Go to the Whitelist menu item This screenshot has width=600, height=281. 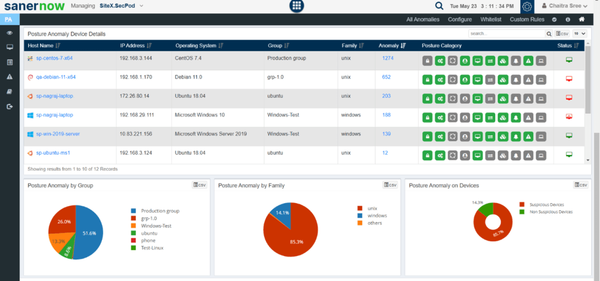[491, 19]
